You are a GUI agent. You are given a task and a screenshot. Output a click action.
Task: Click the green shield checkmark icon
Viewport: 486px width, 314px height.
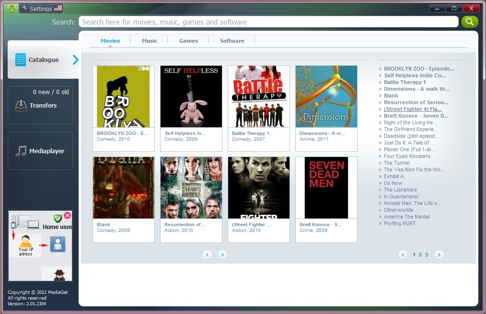(58, 218)
